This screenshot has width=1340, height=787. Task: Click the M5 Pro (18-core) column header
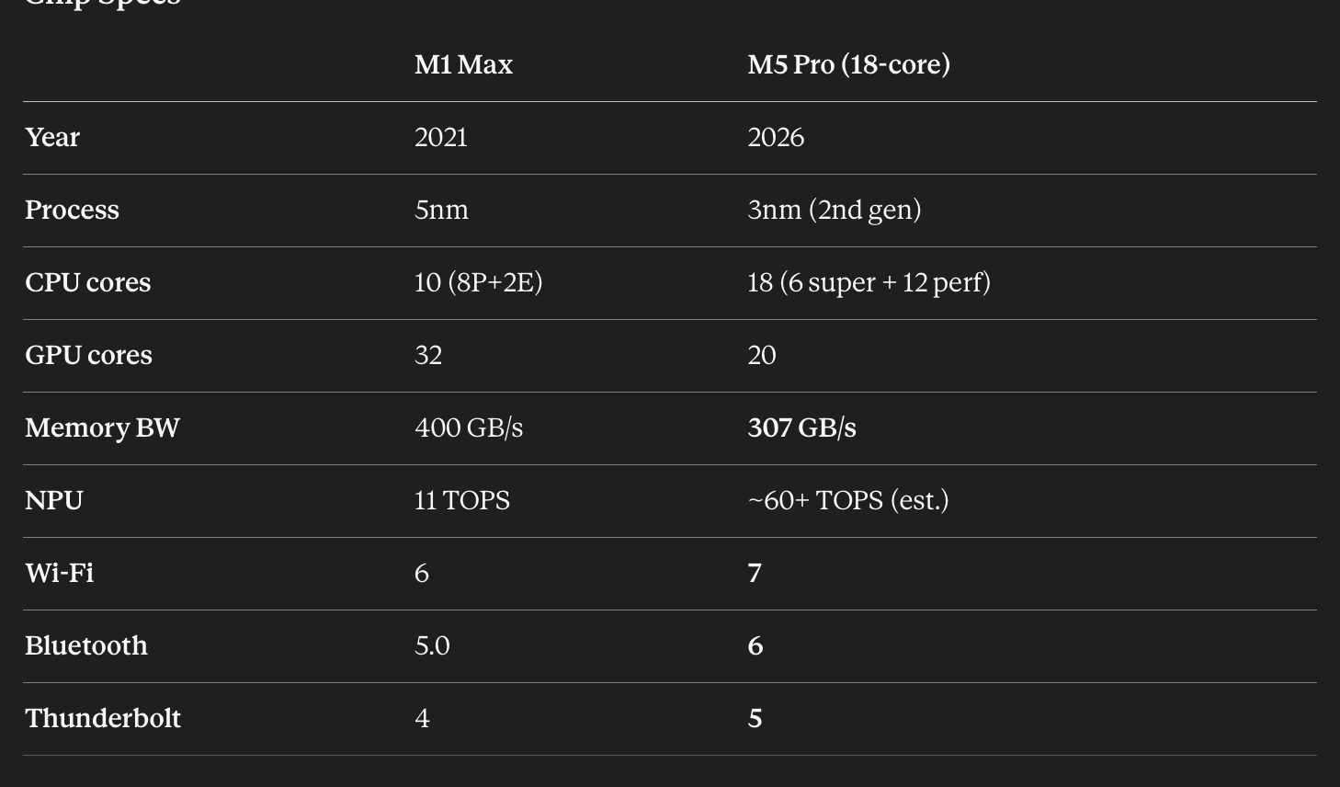[x=848, y=64]
